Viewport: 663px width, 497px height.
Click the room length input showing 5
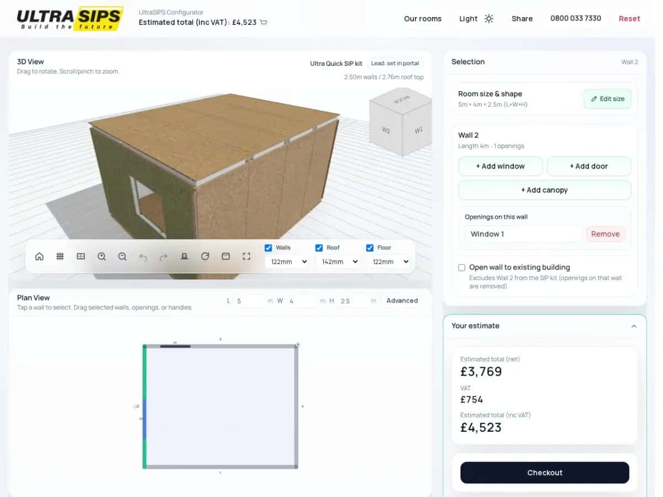249,300
